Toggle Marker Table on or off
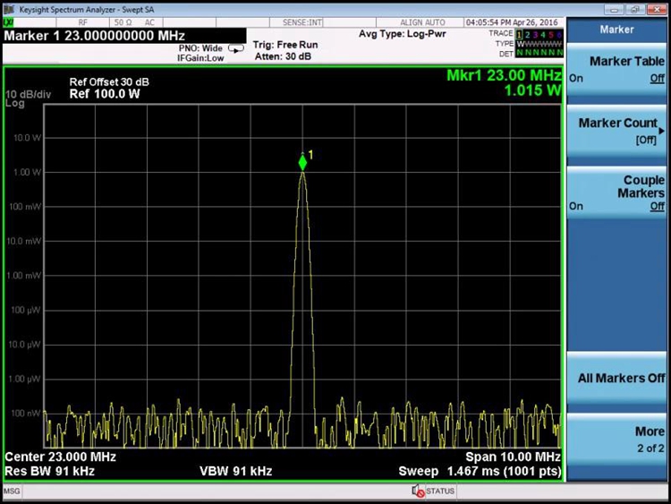The height and width of the screenshot is (504, 671). (x=616, y=69)
